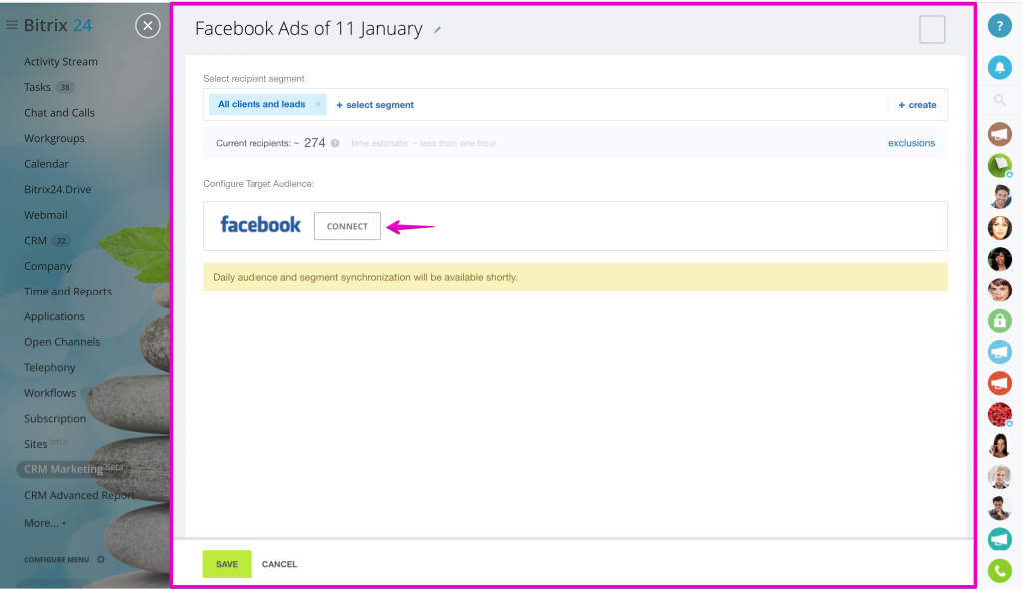Click the gear icon beside Configure Menu
The height and width of the screenshot is (590, 1022).
(101, 559)
